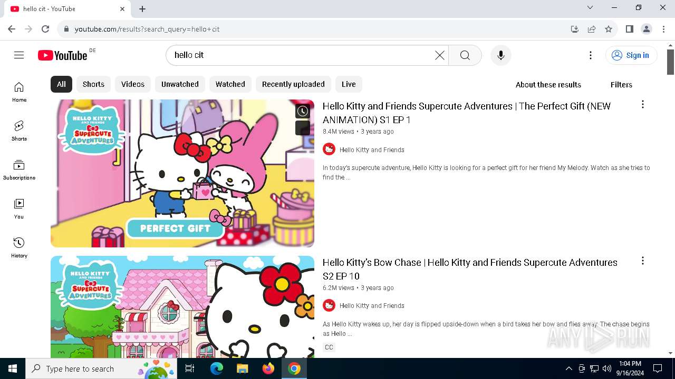Toggle the browser side panel
Screen dimensions: 675x379
(629, 29)
